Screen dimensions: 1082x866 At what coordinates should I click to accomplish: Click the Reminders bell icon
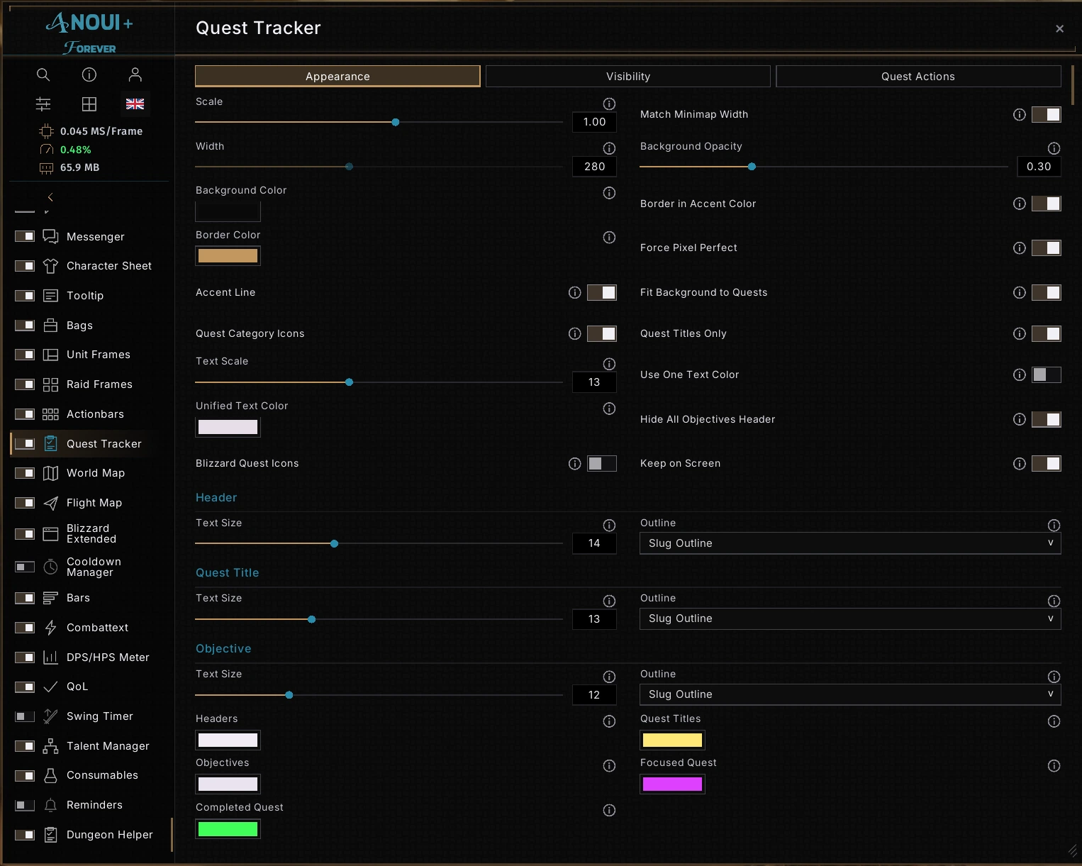point(50,805)
